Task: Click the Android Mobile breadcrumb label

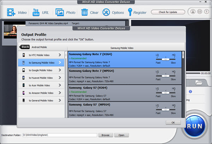Action: pos(39,47)
